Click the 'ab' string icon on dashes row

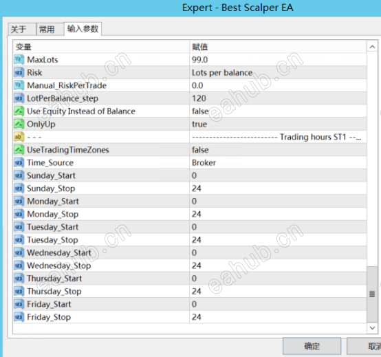click(19, 137)
